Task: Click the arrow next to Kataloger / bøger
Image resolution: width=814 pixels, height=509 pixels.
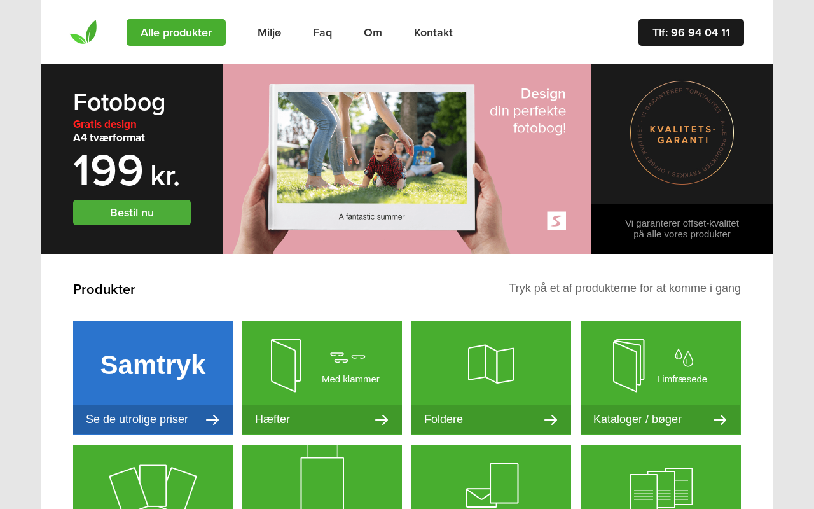Action: tap(720, 420)
